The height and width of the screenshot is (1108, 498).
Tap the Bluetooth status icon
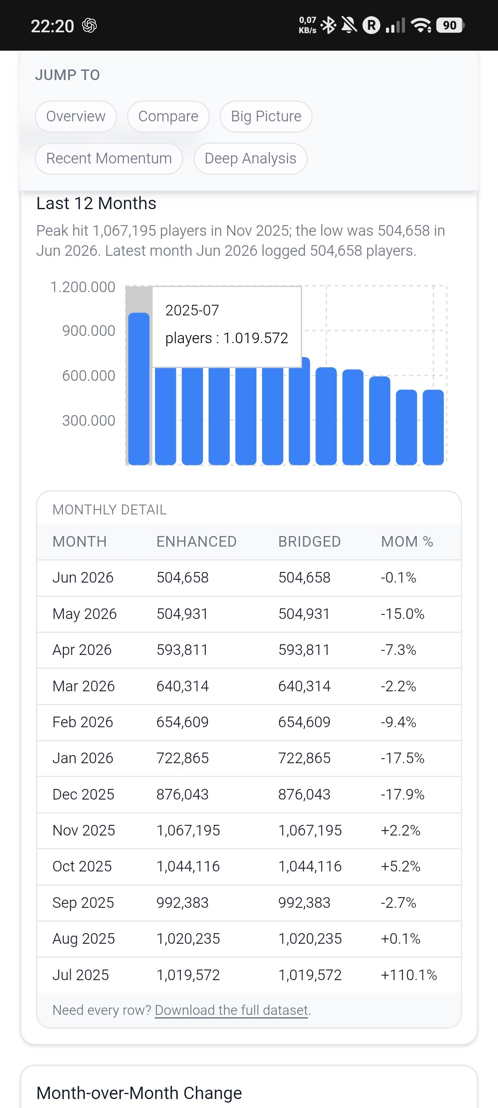[x=329, y=25]
